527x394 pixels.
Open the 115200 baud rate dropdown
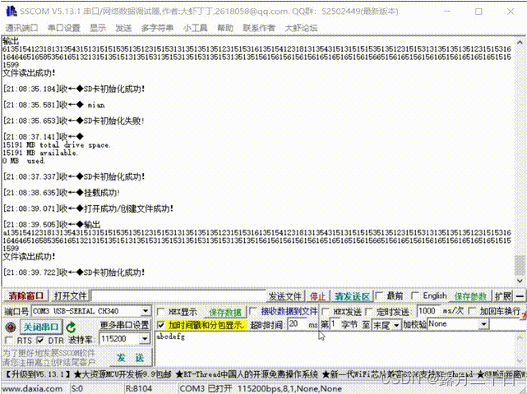[x=125, y=339]
